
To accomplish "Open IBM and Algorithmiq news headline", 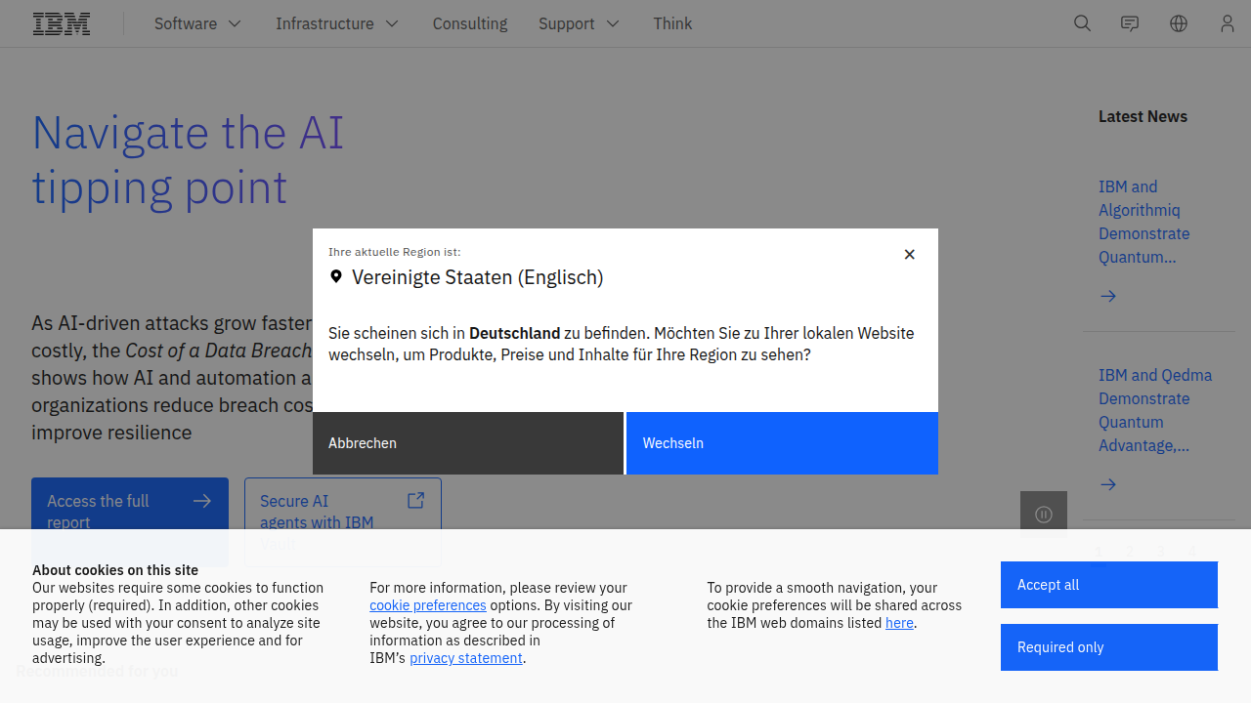I will click(1144, 222).
